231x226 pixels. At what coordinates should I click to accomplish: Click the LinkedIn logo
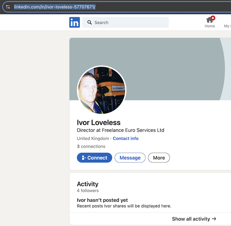(74, 22)
